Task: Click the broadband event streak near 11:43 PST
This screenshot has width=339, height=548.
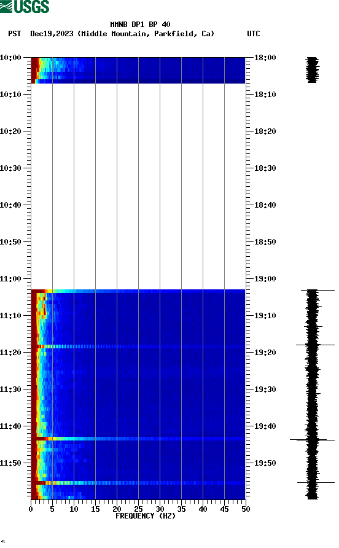Action: tap(138, 439)
